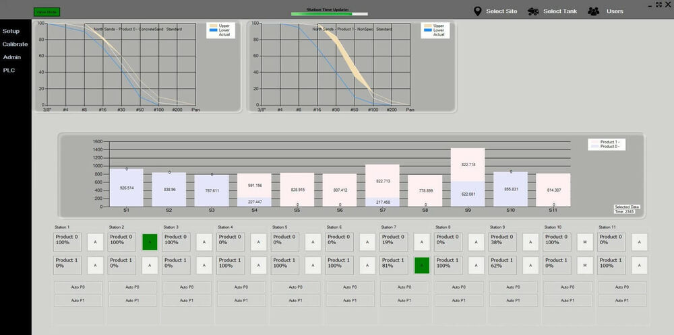Click the Lower legend swatch in NonSpec chart
Viewport: 674px width, 335px height.
(x=427, y=30)
